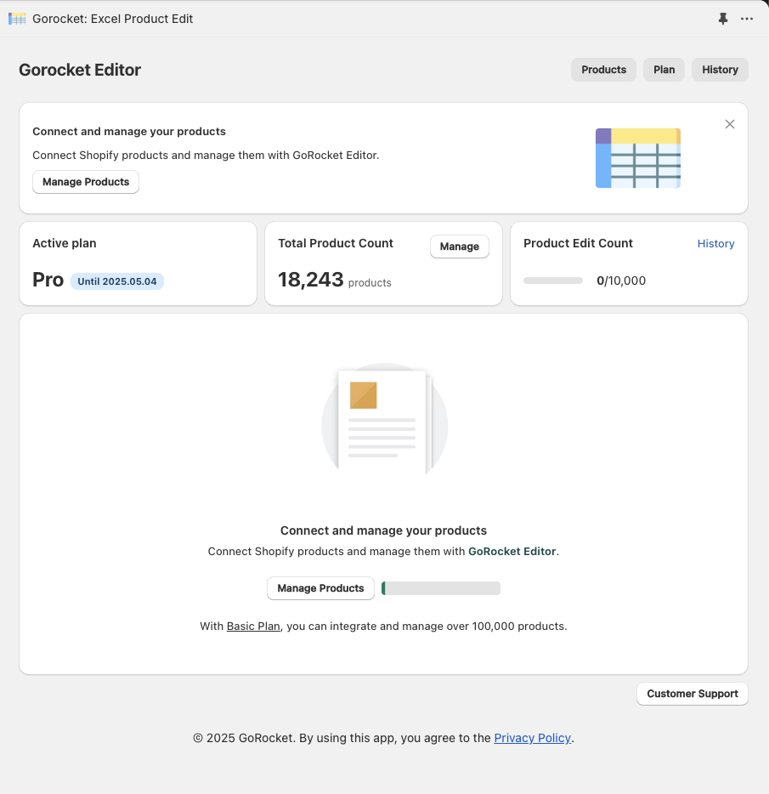Screen dimensions: 769x794
Task: Go to the Plan page
Action: pyautogui.click(x=664, y=70)
